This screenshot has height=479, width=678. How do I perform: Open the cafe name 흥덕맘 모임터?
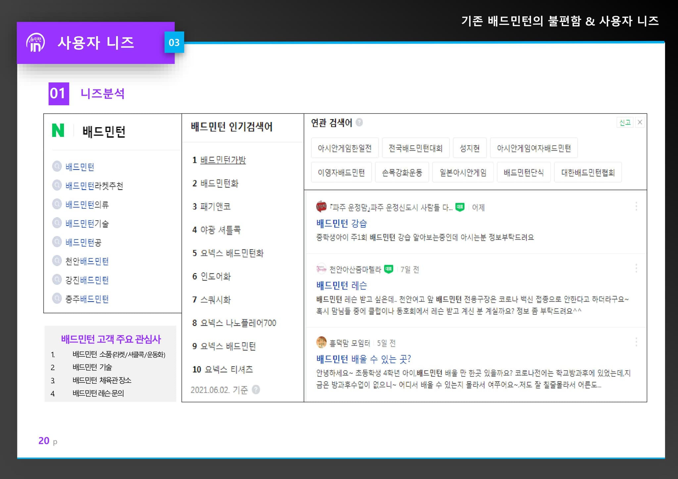[x=350, y=343]
